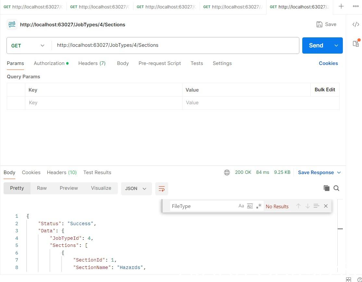Image resolution: width=362 pixels, height=282 pixels.
Task: Switch to the Pre-request Script tab
Action: (159, 63)
